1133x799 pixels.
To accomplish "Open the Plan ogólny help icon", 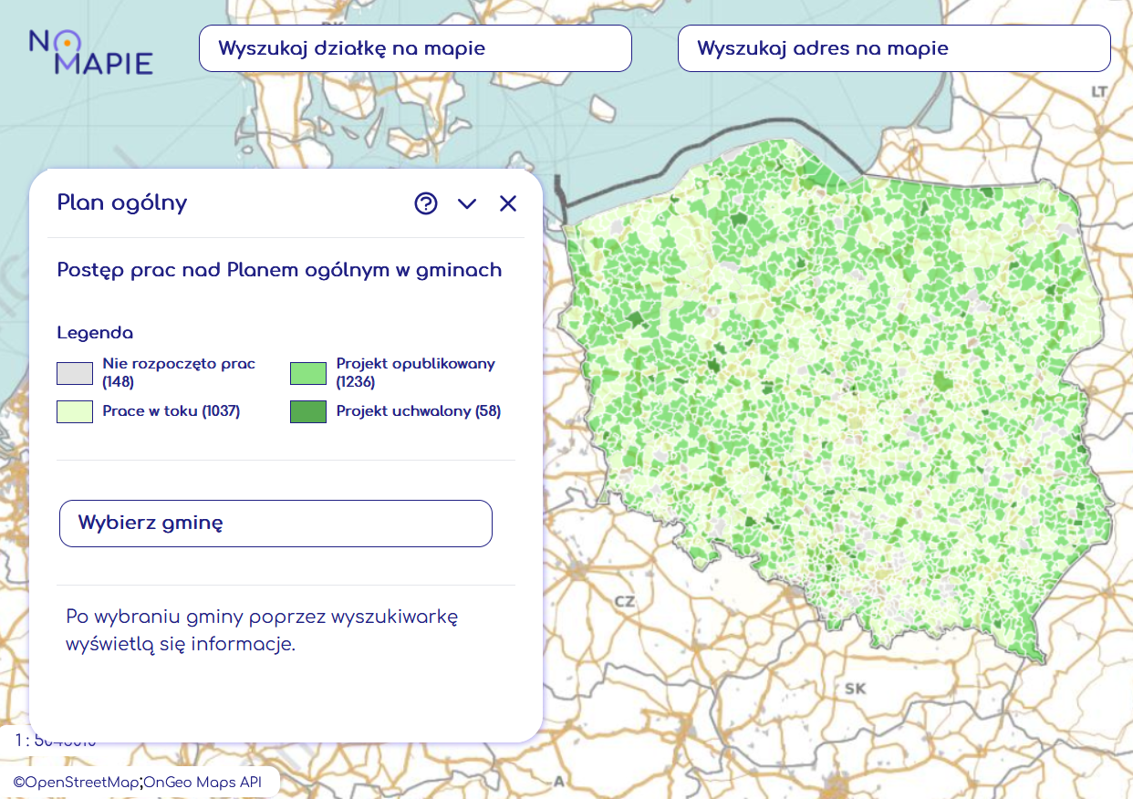I will (x=425, y=203).
